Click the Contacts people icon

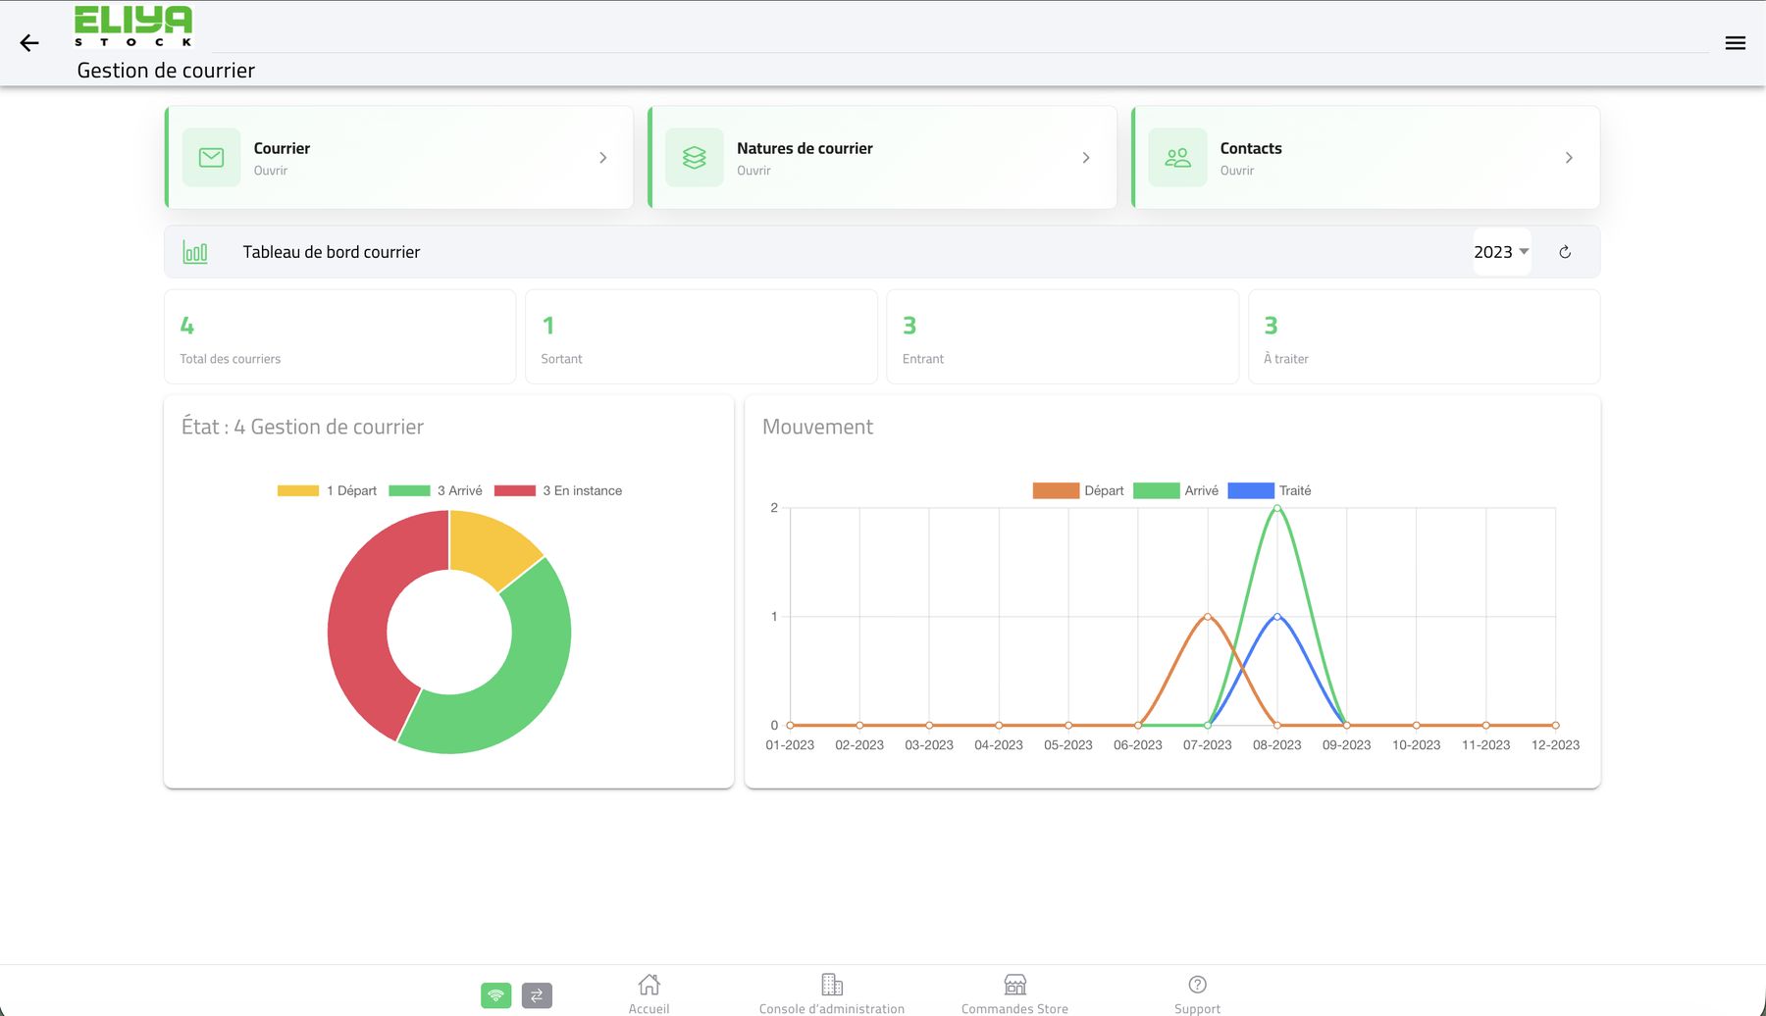(x=1177, y=157)
